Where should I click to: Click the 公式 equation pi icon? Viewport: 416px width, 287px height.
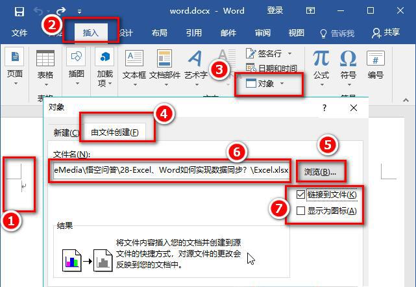tap(321, 58)
